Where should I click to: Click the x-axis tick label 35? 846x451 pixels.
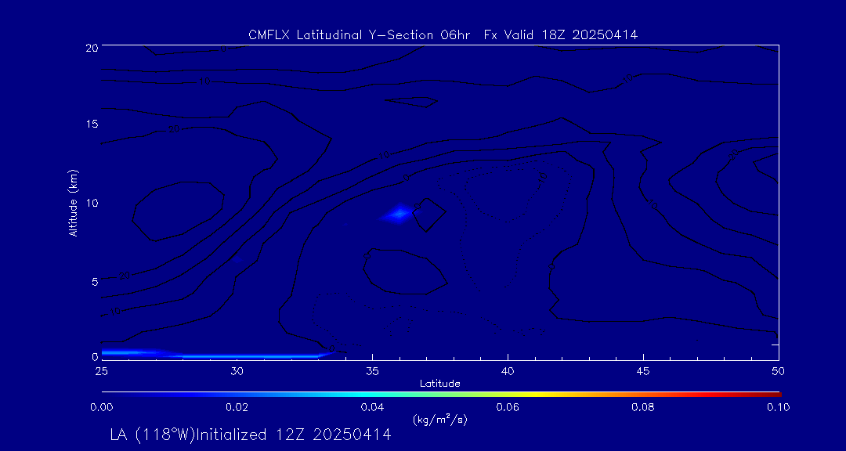(x=372, y=371)
